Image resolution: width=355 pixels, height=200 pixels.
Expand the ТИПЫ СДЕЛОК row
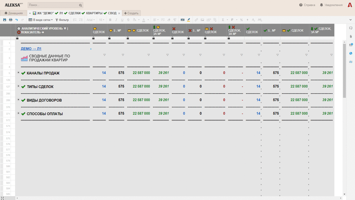pos(18,86)
